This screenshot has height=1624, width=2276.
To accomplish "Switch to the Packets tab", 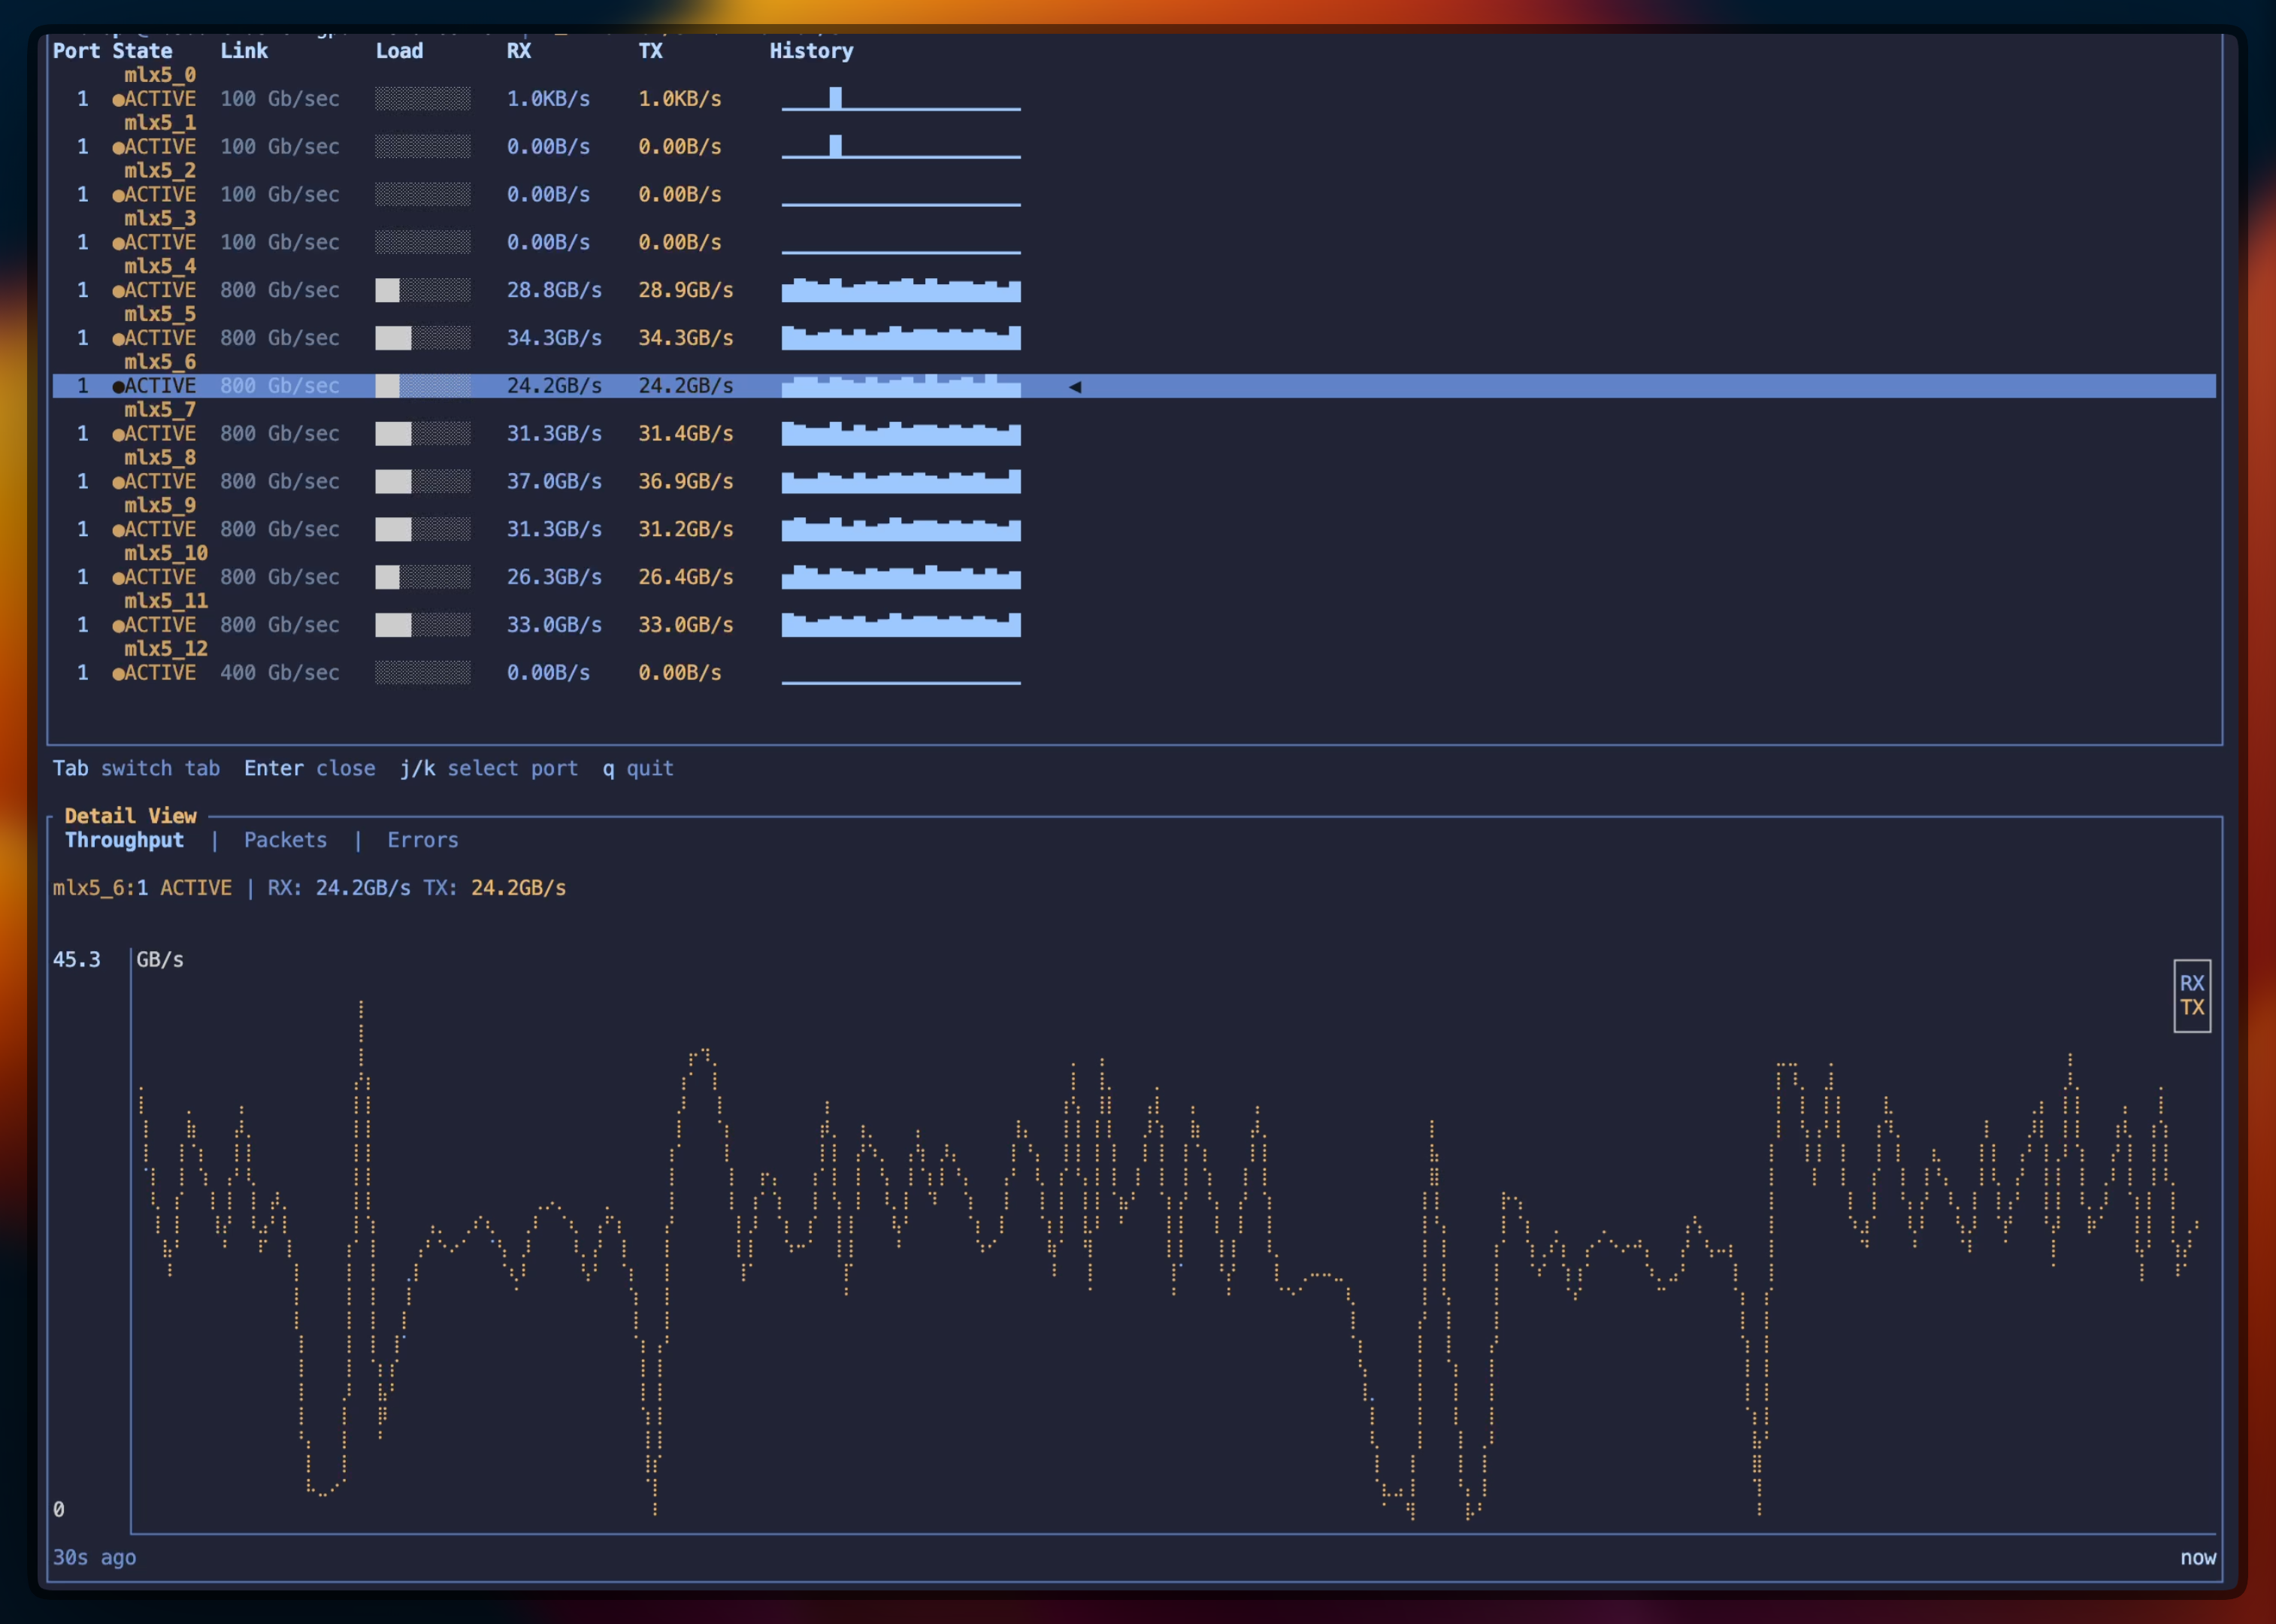I will pyautogui.click(x=285, y=840).
